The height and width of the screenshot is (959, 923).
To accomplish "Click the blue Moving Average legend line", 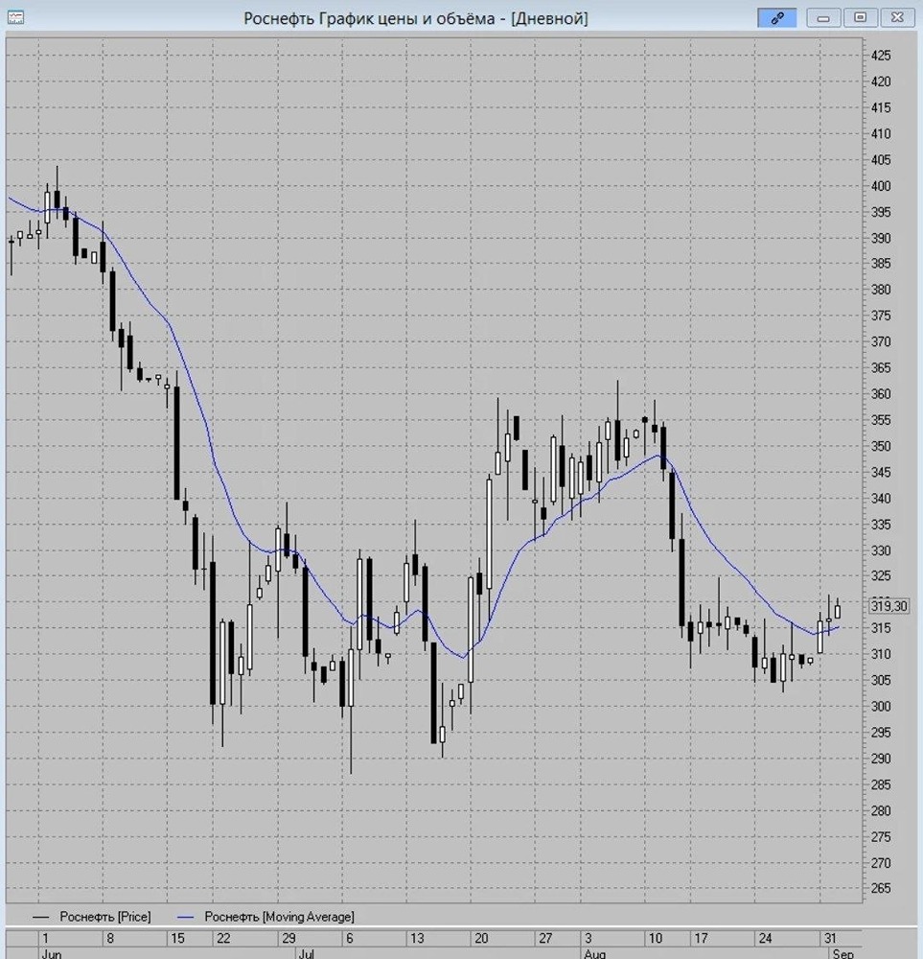I will coord(185,917).
